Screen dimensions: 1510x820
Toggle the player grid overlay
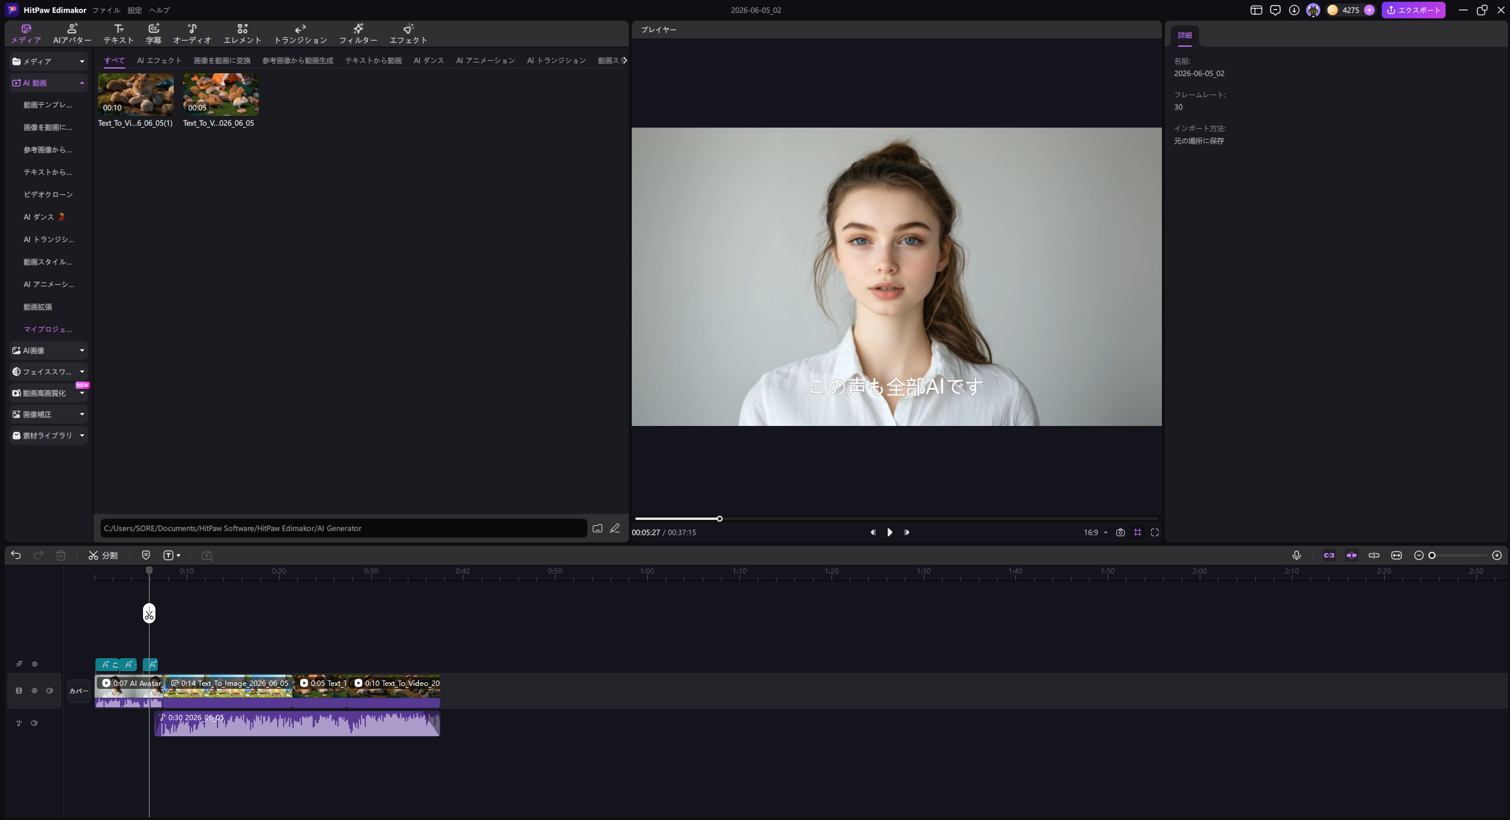point(1138,532)
